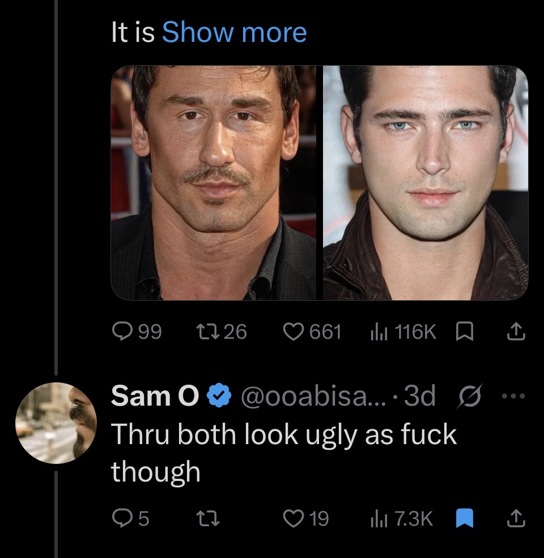This screenshot has height=558, width=544.
Task: Open the left photo of man with mustache
Action: [x=214, y=182]
